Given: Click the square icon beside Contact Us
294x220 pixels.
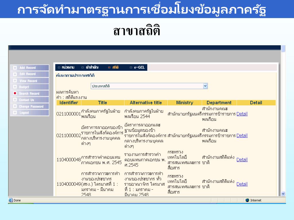Looking at the screenshot, I should tap(15, 99).
